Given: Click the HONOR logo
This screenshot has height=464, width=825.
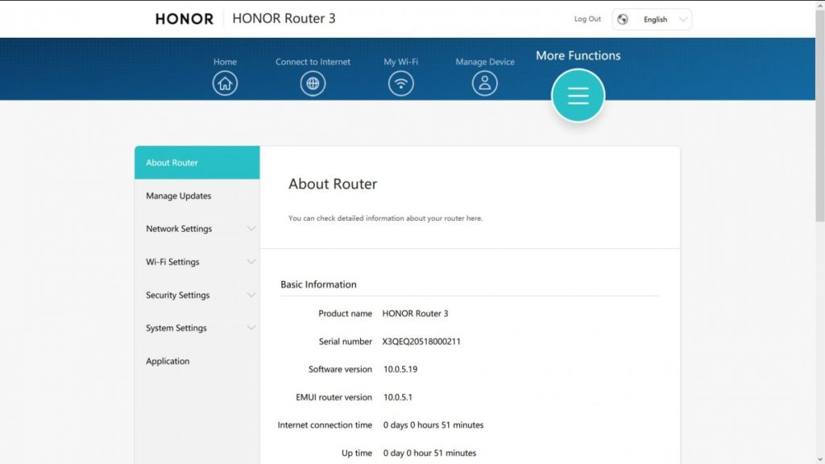Looking at the screenshot, I should (183, 19).
